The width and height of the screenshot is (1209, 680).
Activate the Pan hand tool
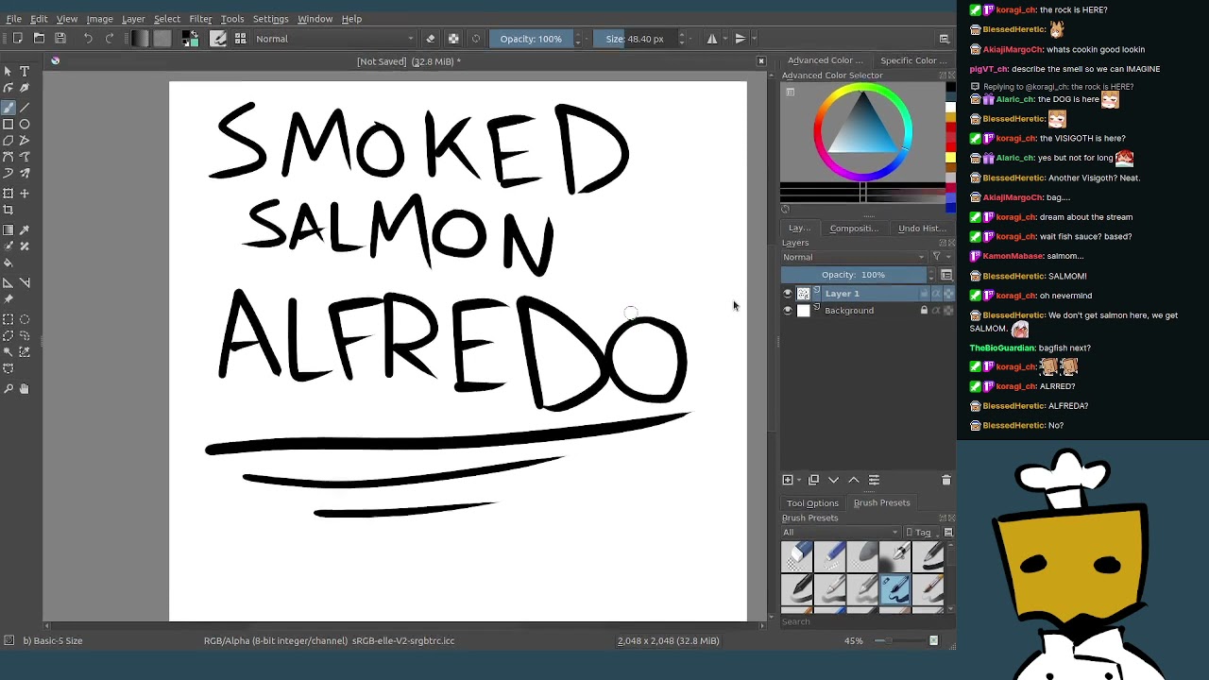(x=25, y=388)
